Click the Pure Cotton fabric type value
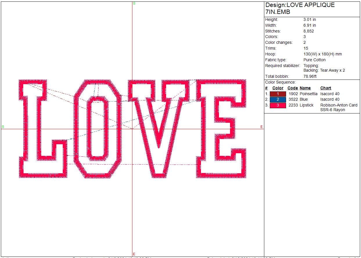The height and width of the screenshot is (258, 361). 314,60
